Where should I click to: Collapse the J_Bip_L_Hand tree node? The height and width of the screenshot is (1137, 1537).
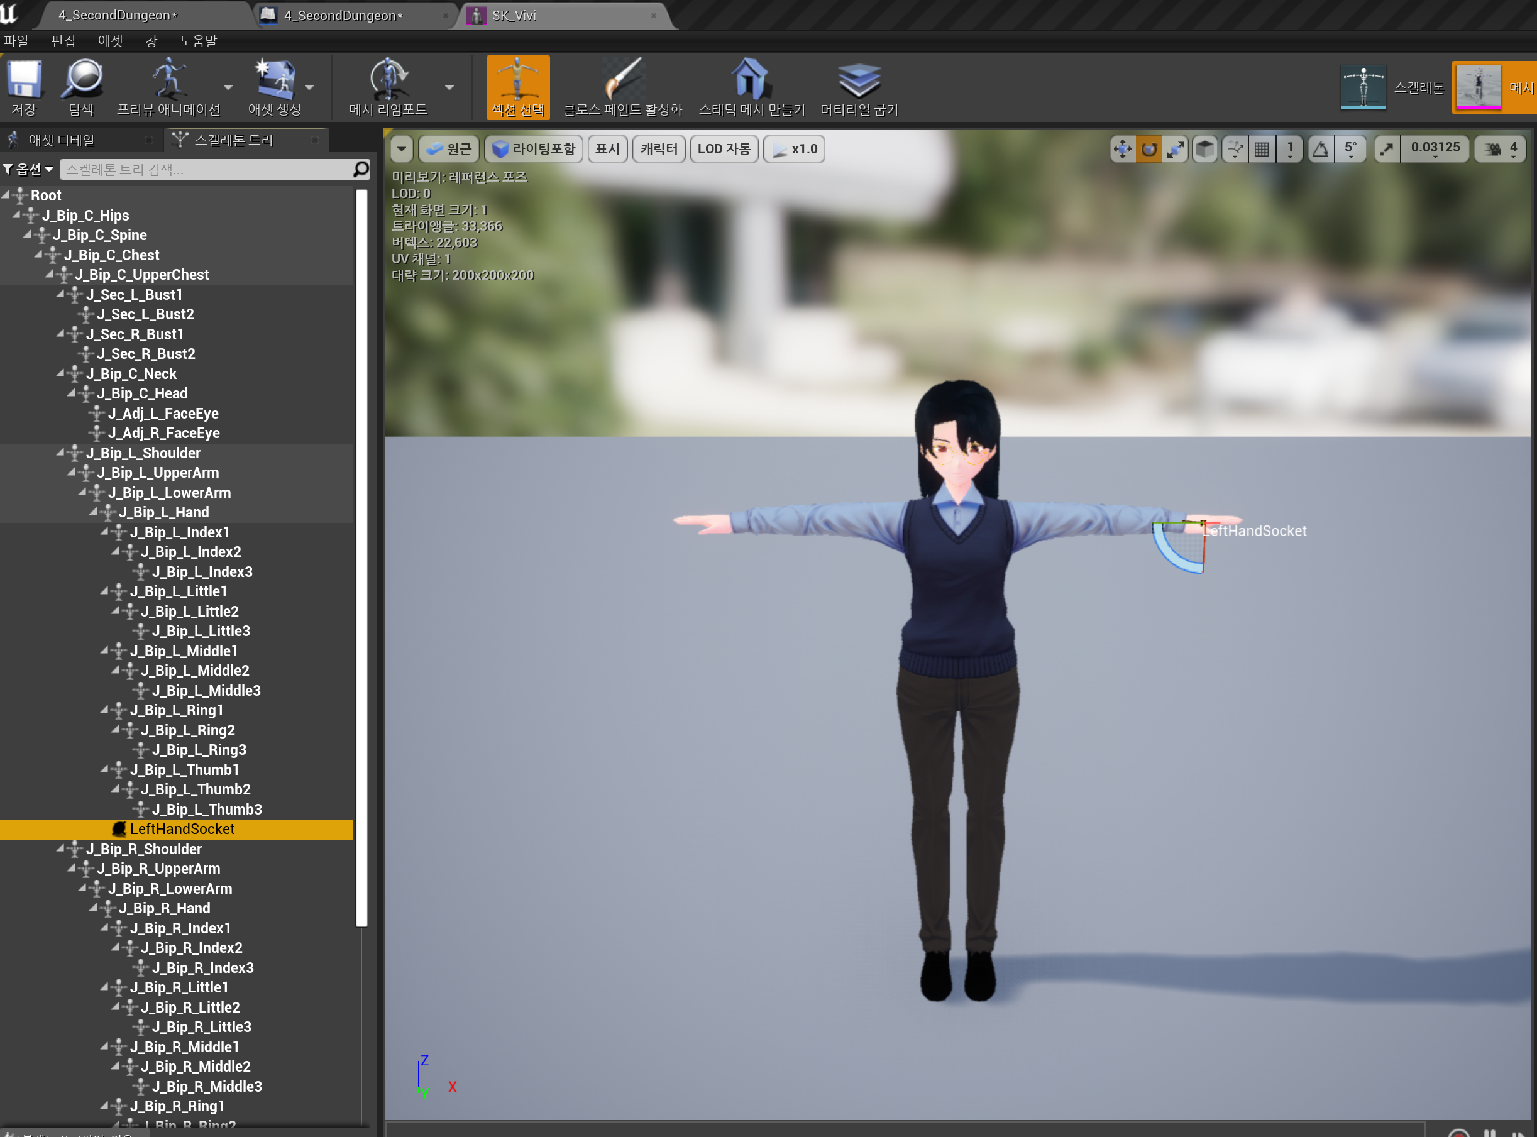94,512
